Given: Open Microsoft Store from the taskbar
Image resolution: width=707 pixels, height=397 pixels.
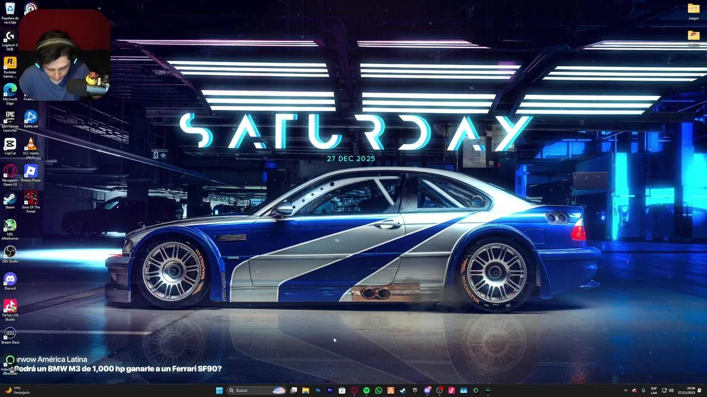Looking at the screenshot, I should point(342,390).
